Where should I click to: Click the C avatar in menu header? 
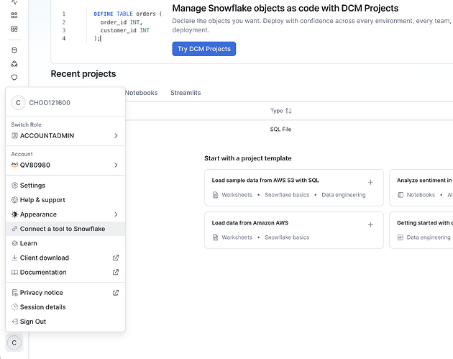pos(18,103)
